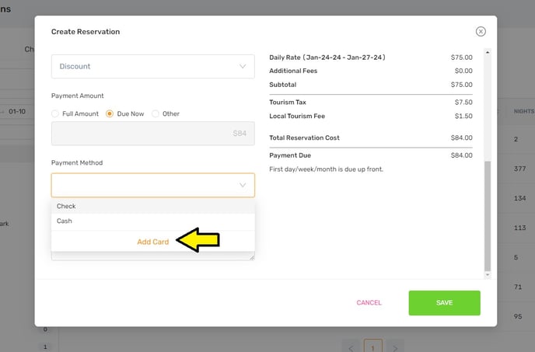The height and width of the screenshot is (352, 535).
Task: Click the Tourism Tax $7.50 value
Action: click(463, 103)
